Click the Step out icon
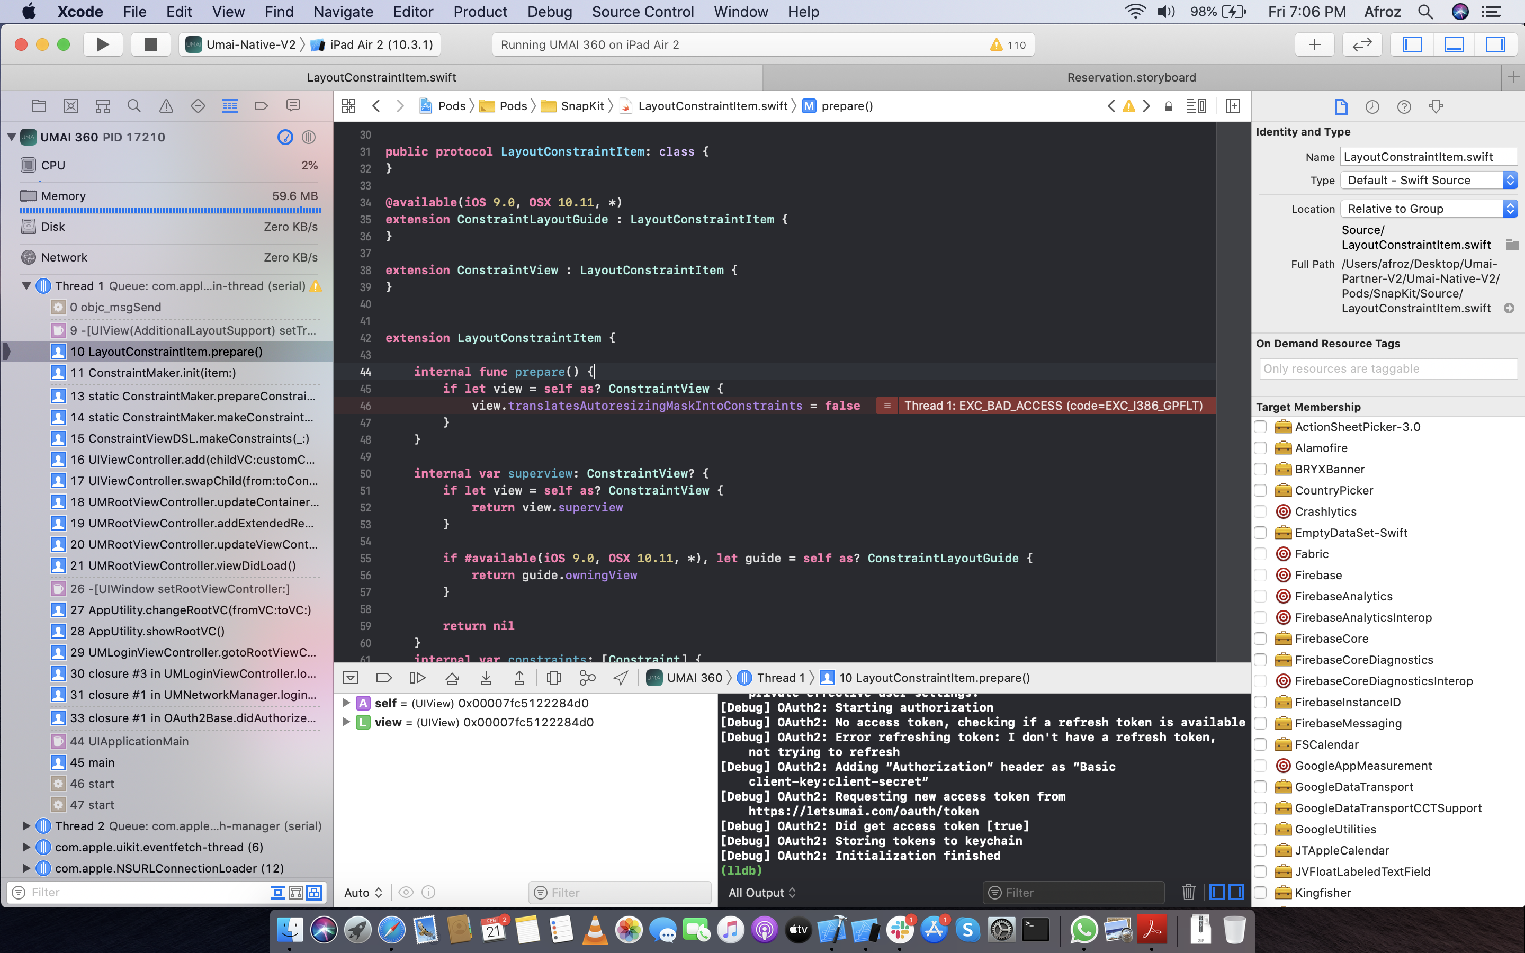The image size is (1525, 953). coord(519,678)
